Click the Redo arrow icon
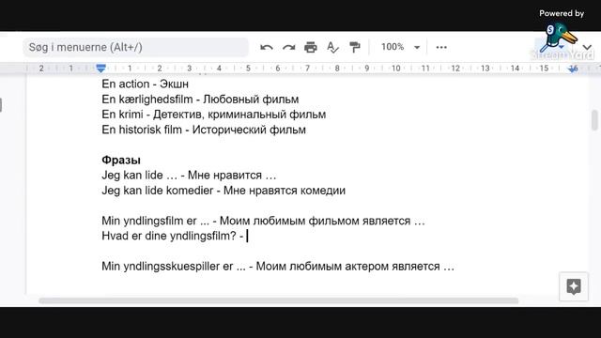 (x=288, y=48)
